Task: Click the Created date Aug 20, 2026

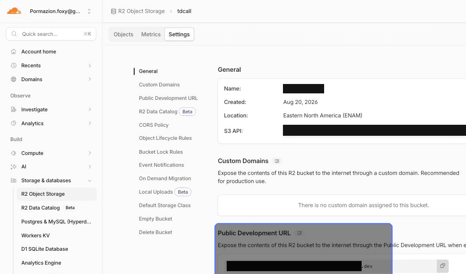Action: (x=300, y=102)
